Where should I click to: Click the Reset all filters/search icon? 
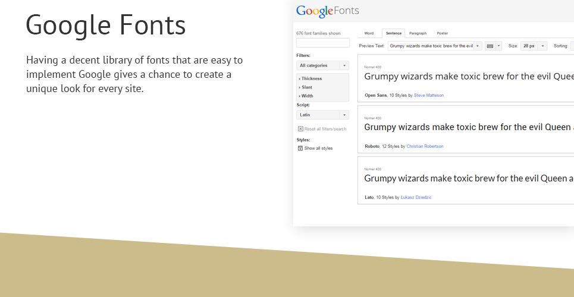300,129
